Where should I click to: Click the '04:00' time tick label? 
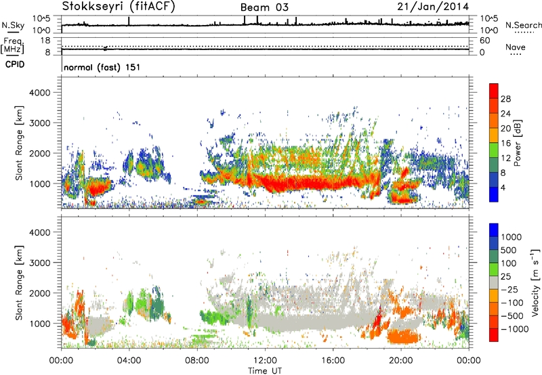click(x=129, y=361)
